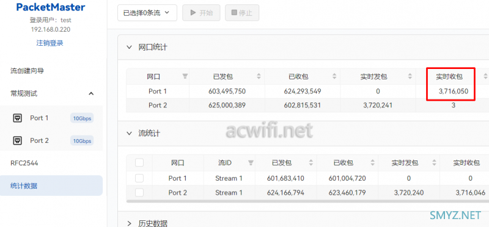This screenshot has height=227, width=489.
Task: Click the value 624,166,794
Action: [285, 193]
